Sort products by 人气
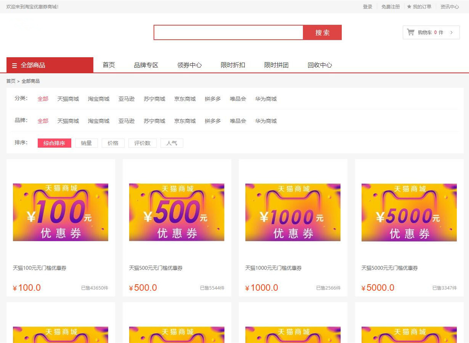Viewport: 469px width, 343px height. pos(172,143)
